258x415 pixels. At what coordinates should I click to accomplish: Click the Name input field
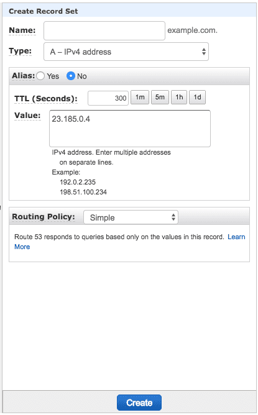(x=104, y=30)
